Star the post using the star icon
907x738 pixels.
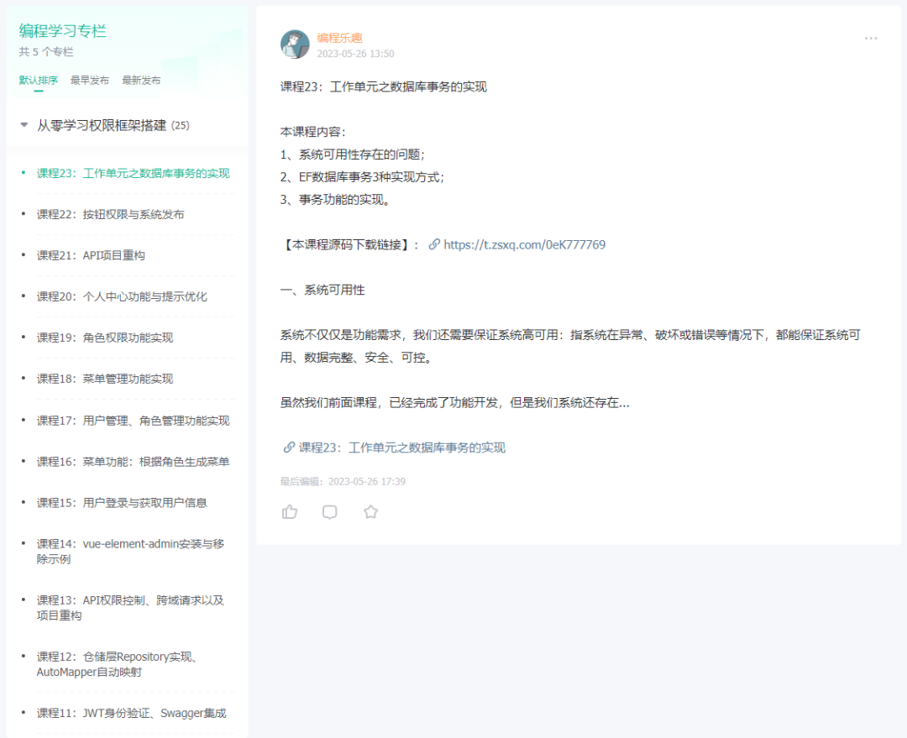pos(370,511)
